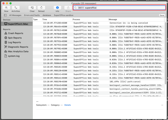This screenshot has width=168, height=120.
Task: Select the row timed 13:10:09.987981+0200
Action: tap(98, 49)
